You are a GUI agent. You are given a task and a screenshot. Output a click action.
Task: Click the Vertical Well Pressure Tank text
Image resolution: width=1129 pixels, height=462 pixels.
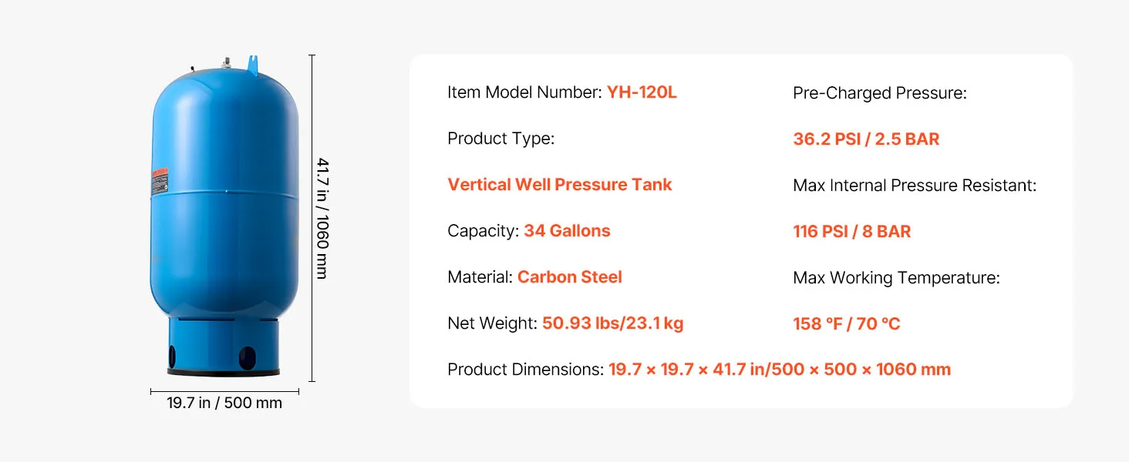tap(560, 185)
